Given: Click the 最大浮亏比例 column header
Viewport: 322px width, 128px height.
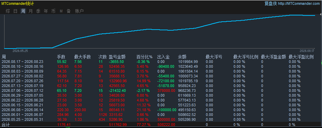Looking at the screenshot, I should coord(246,57).
